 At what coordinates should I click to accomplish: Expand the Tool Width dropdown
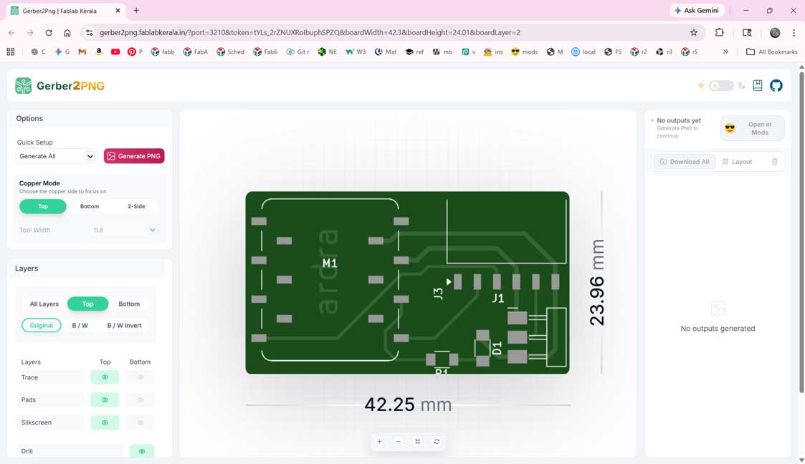153,230
